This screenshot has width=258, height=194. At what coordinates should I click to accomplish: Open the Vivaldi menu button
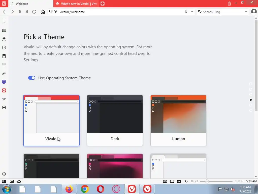(x=4, y=4)
